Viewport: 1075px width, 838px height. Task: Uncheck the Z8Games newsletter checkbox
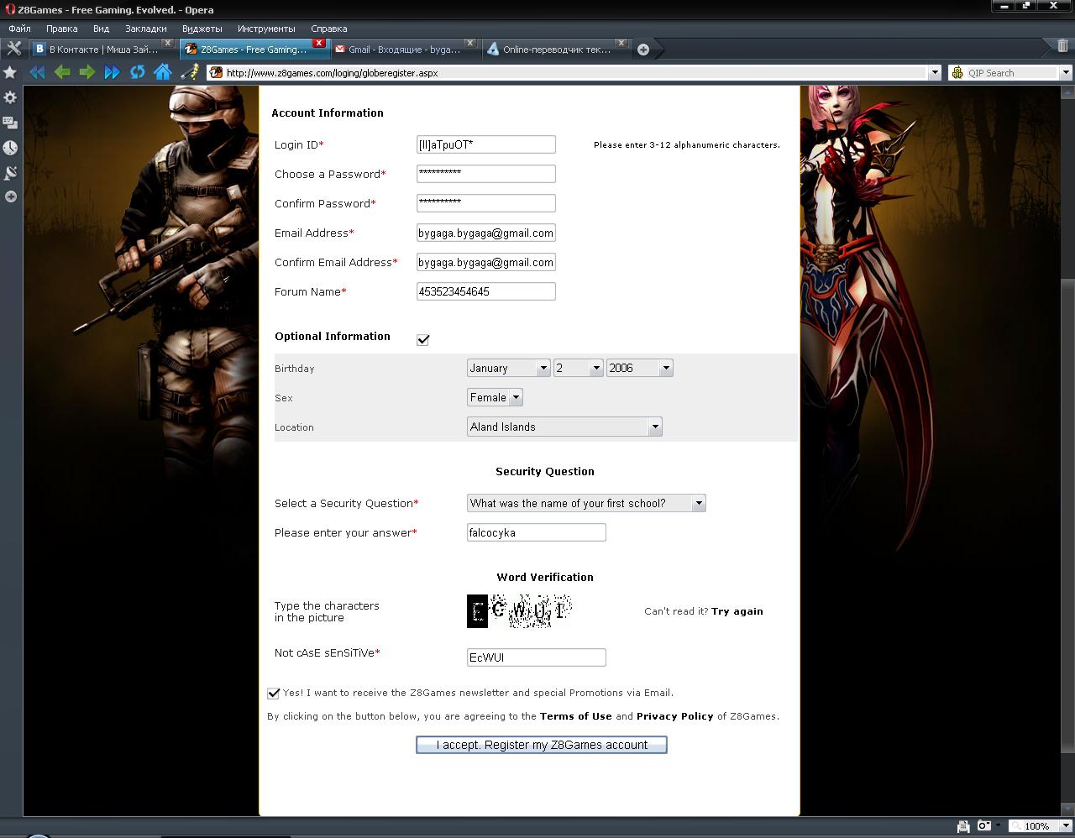[273, 693]
